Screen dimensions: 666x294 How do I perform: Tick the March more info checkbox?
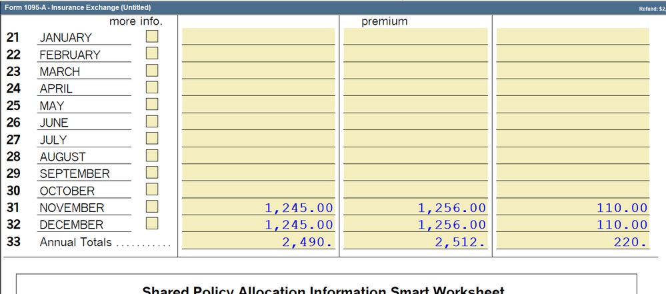coord(152,70)
